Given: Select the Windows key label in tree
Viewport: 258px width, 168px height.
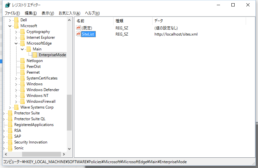Looking at the screenshot, I should click(x=34, y=84).
